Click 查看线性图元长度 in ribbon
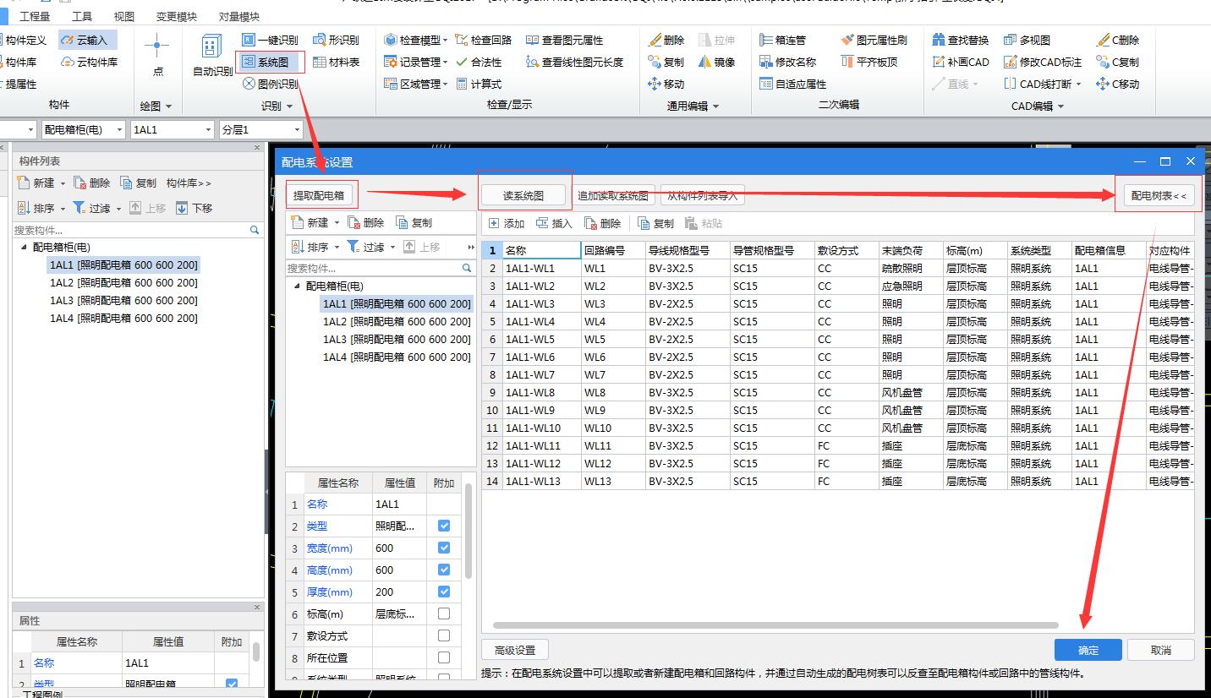Image resolution: width=1211 pixels, height=698 pixels. (x=574, y=62)
